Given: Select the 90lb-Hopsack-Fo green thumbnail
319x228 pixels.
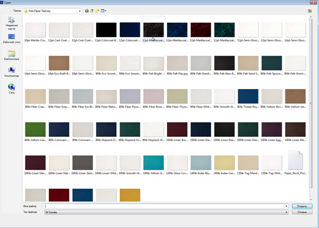Looking at the screenshot, I should (x=130, y=129).
